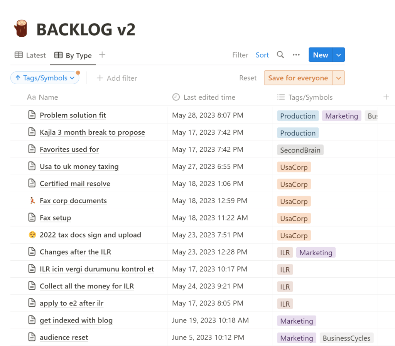Click the SecondBrain tag

pyautogui.click(x=300, y=150)
